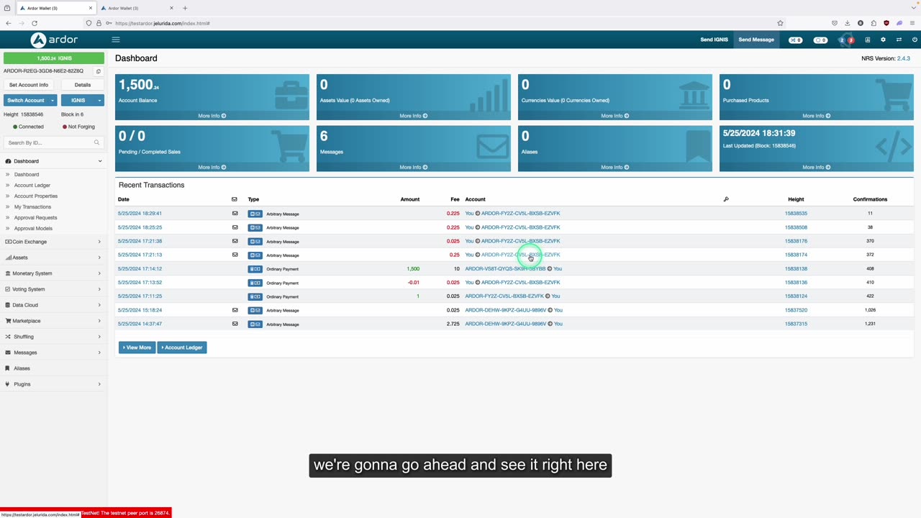Screen dimensions: 921x518
Task: Click Details button
Action: [x=83, y=85]
